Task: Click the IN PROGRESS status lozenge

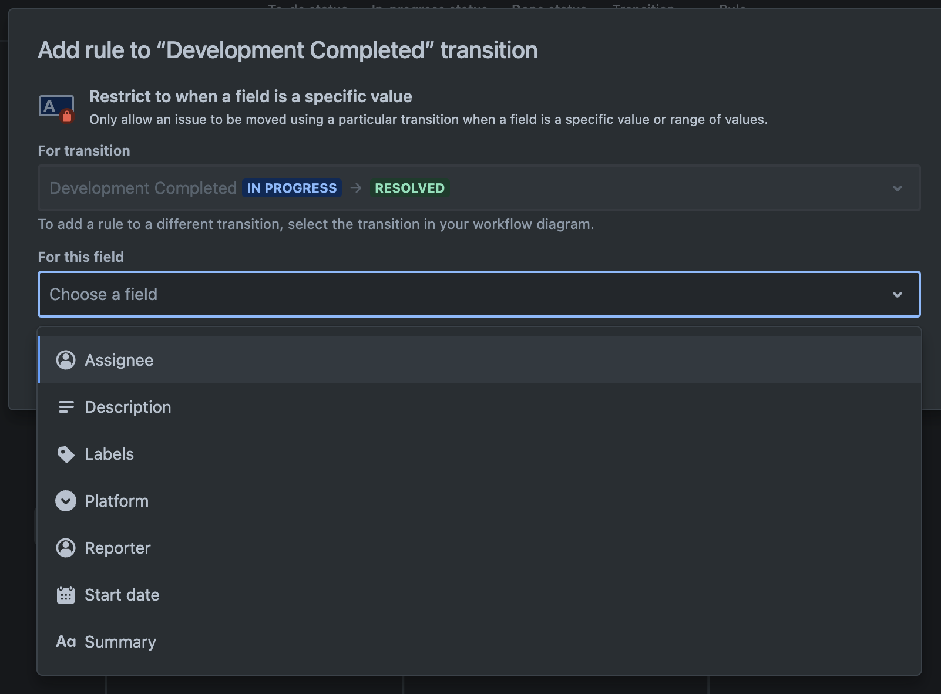Action: pyautogui.click(x=292, y=188)
